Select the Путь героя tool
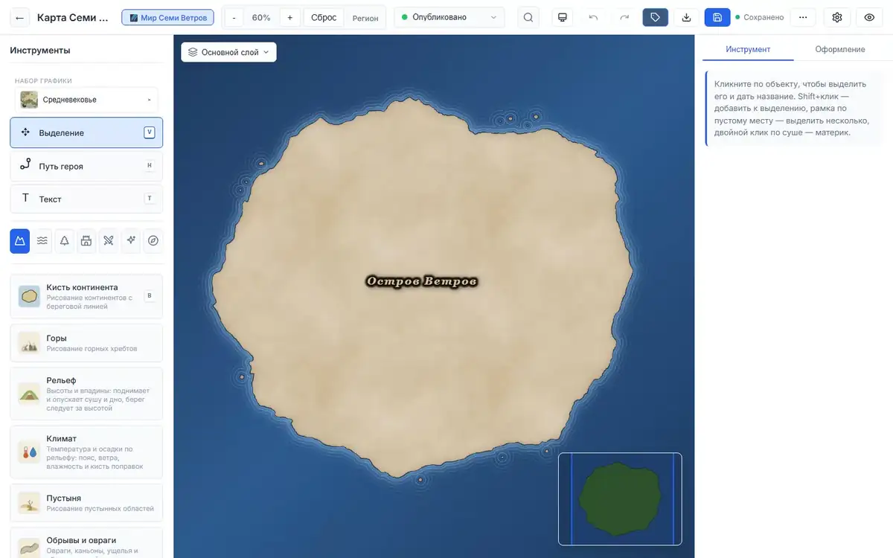The image size is (893, 558). 86,166
